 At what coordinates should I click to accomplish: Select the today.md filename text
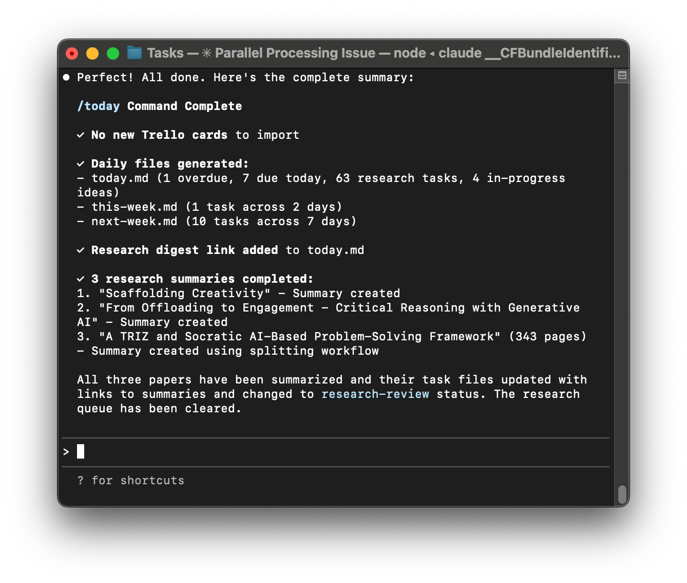(x=120, y=178)
